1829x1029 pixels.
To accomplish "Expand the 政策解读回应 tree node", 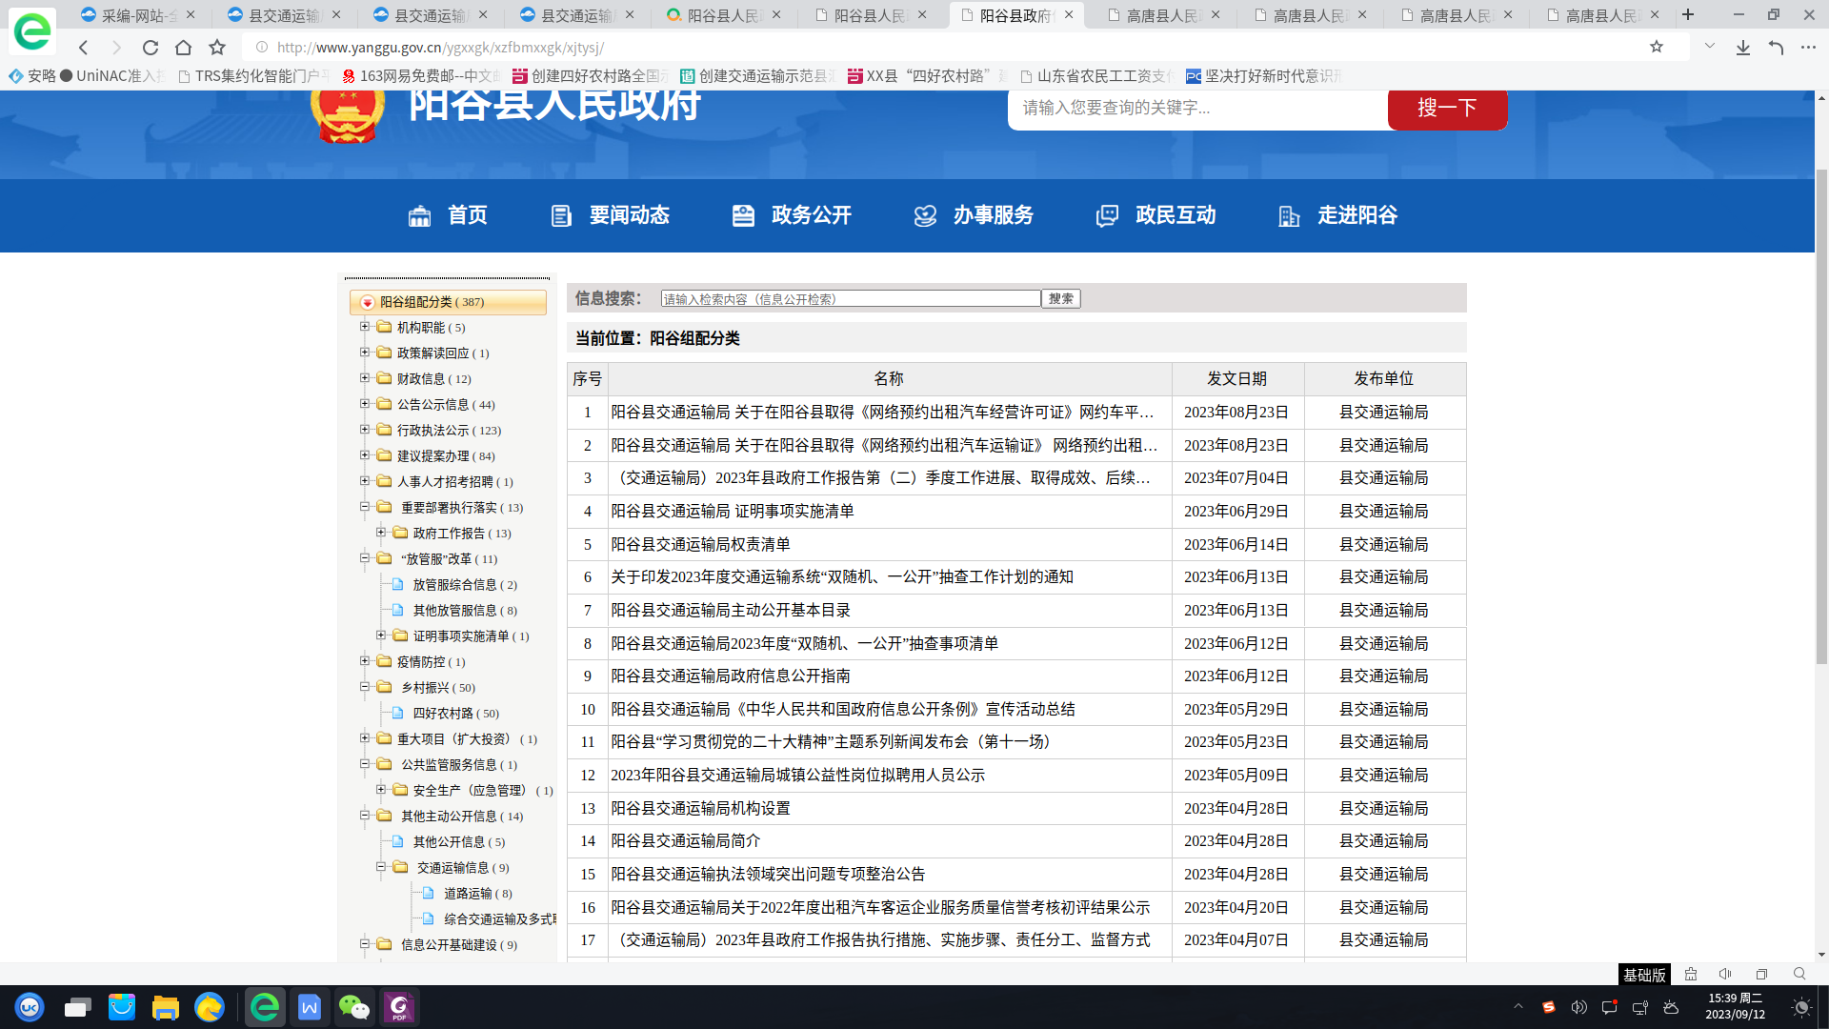I will pyautogui.click(x=364, y=353).
